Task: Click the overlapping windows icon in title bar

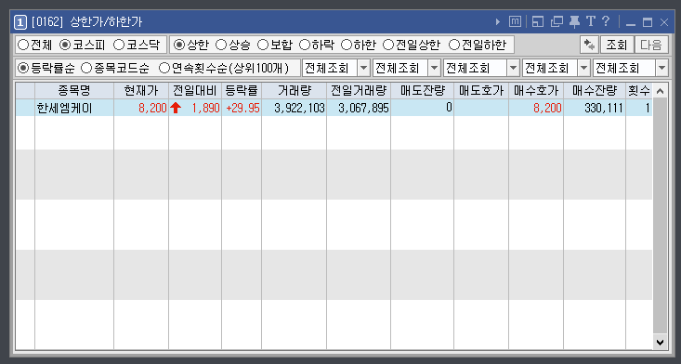Action: tap(557, 21)
